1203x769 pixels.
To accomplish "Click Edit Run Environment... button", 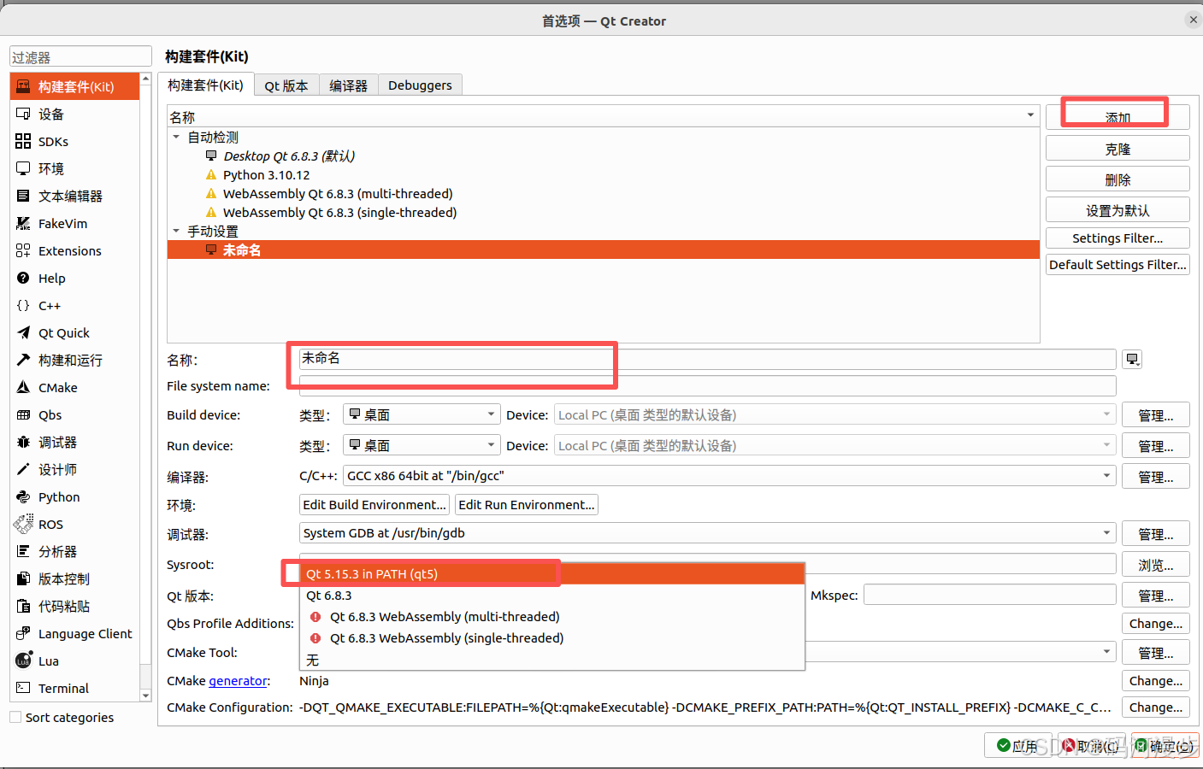I will pyautogui.click(x=526, y=505).
